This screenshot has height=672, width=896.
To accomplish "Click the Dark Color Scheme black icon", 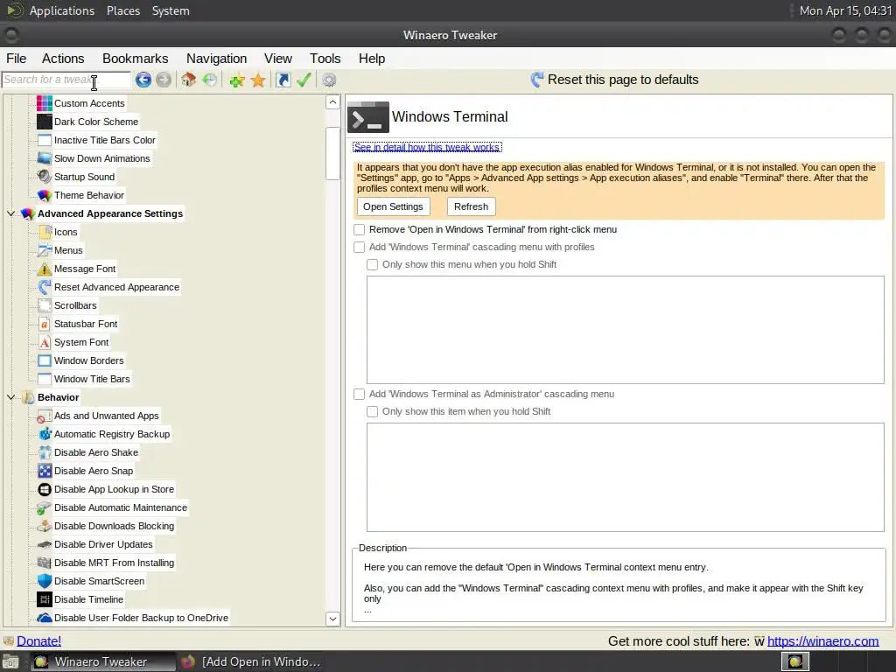I will coord(45,122).
